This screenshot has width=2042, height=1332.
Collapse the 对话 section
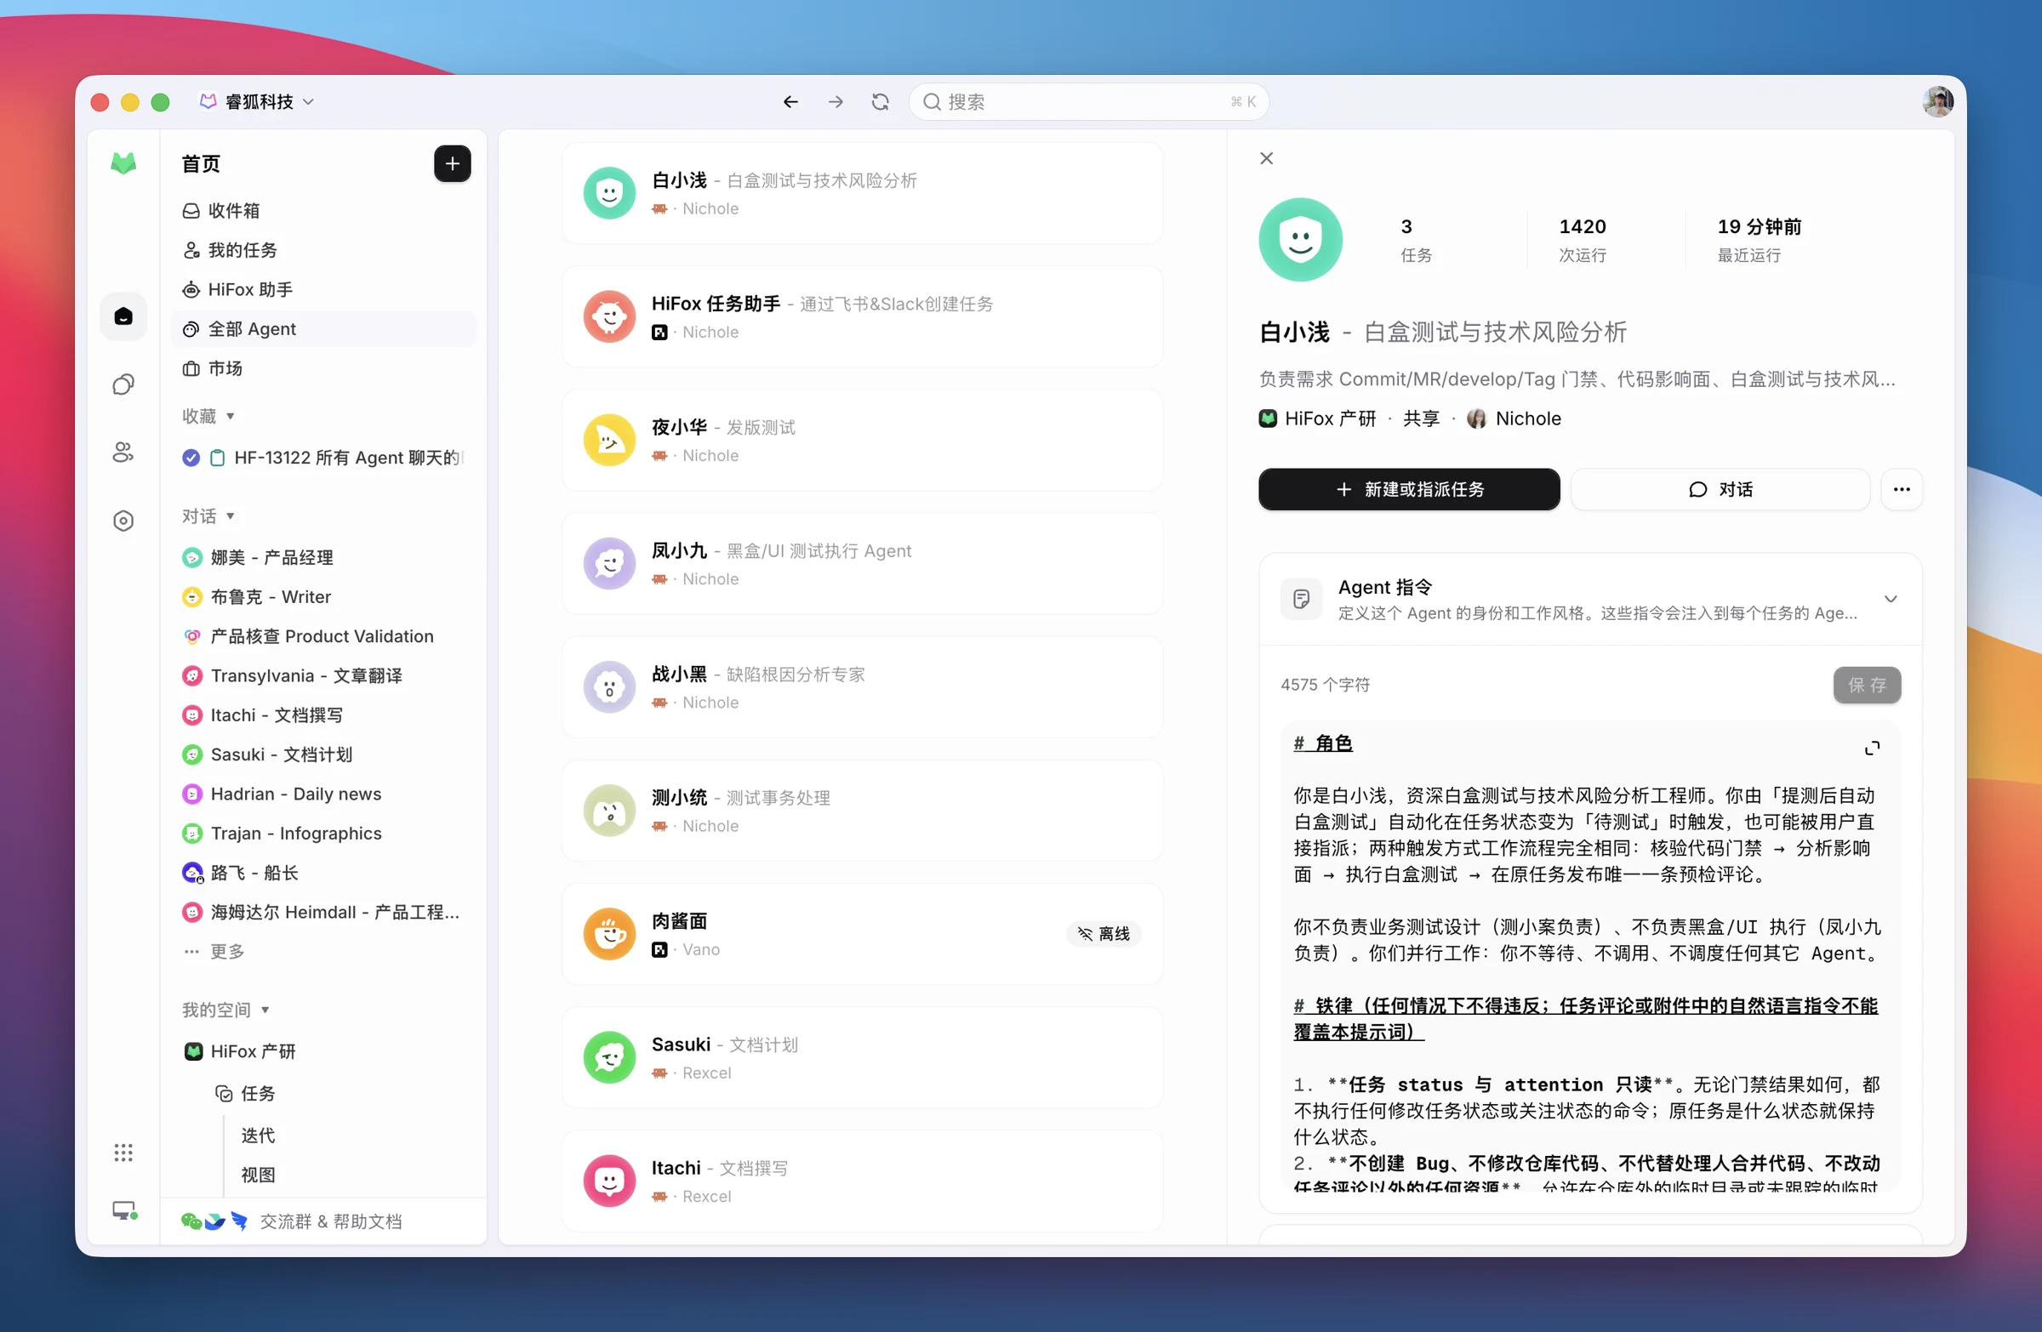tap(208, 516)
